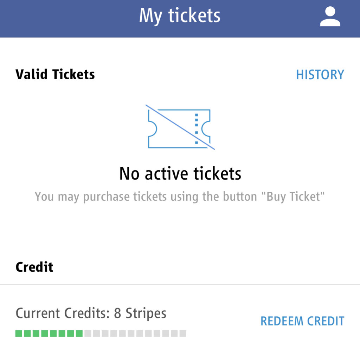Click the "My tickets" header title

(180, 16)
